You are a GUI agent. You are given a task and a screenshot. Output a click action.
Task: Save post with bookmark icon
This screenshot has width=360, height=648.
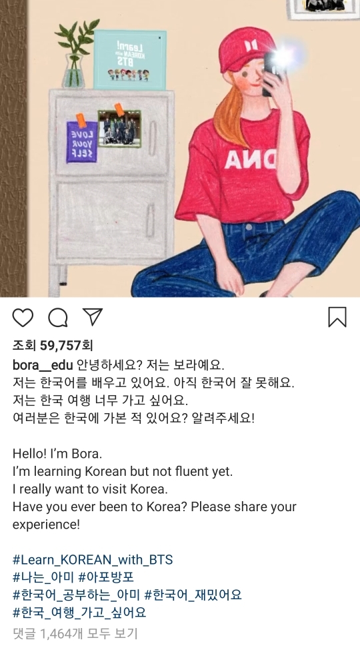coord(337,317)
